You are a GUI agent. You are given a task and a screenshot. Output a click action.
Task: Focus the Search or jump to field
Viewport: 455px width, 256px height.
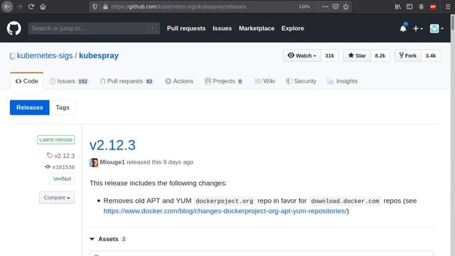point(94,28)
